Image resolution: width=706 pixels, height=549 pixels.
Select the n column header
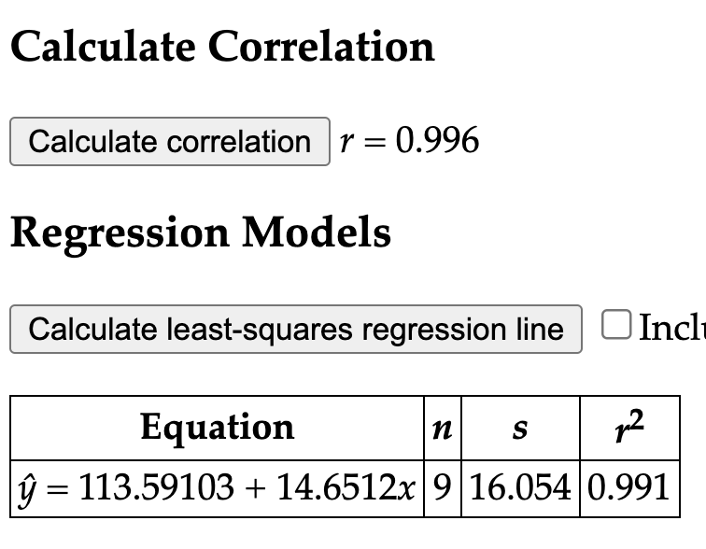coord(443,428)
